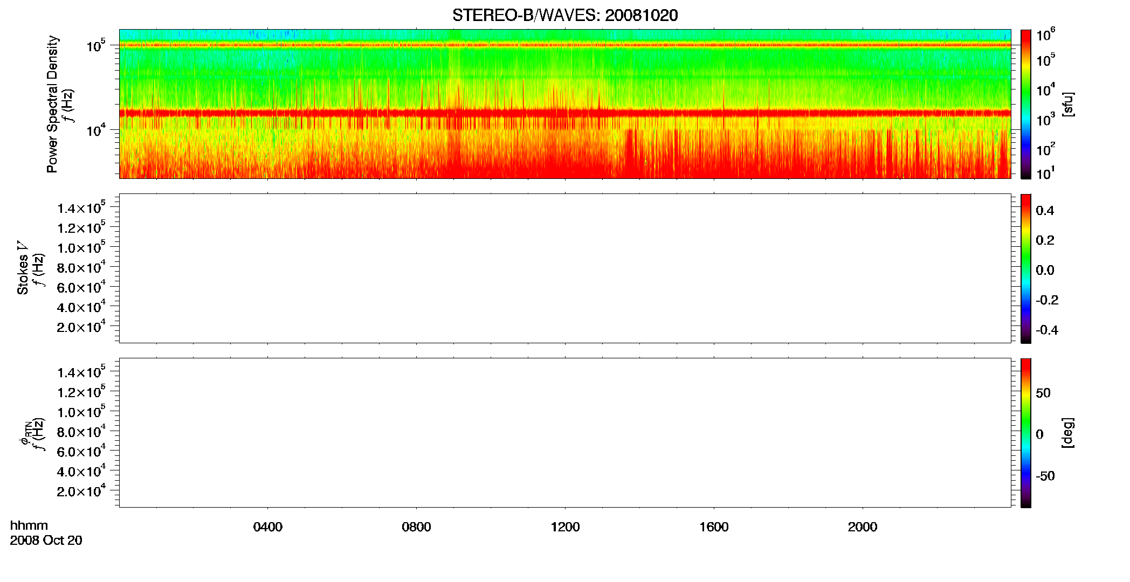The image size is (1130, 582).
Task: Select the "0800" time axis label
Action: [x=416, y=527]
